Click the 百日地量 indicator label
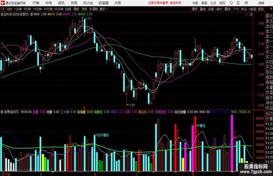273x176 pixels. click(184, 112)
